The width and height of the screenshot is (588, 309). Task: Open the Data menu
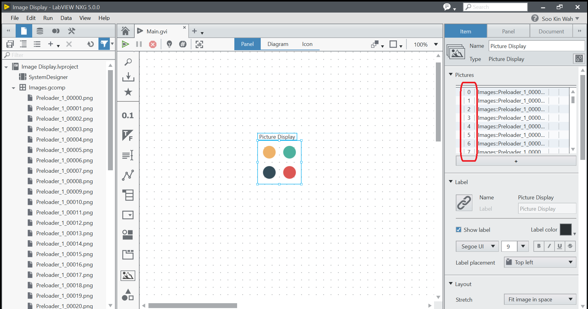tap(66, 18)
